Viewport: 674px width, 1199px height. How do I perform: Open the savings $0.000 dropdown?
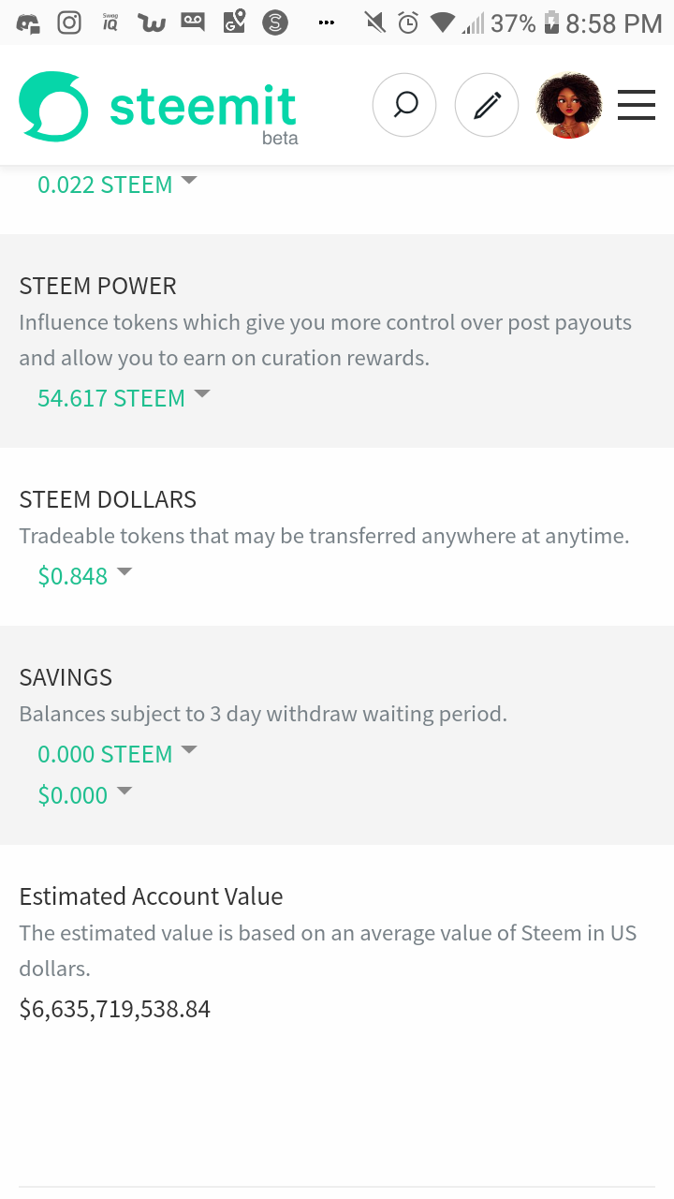point(84,795)
